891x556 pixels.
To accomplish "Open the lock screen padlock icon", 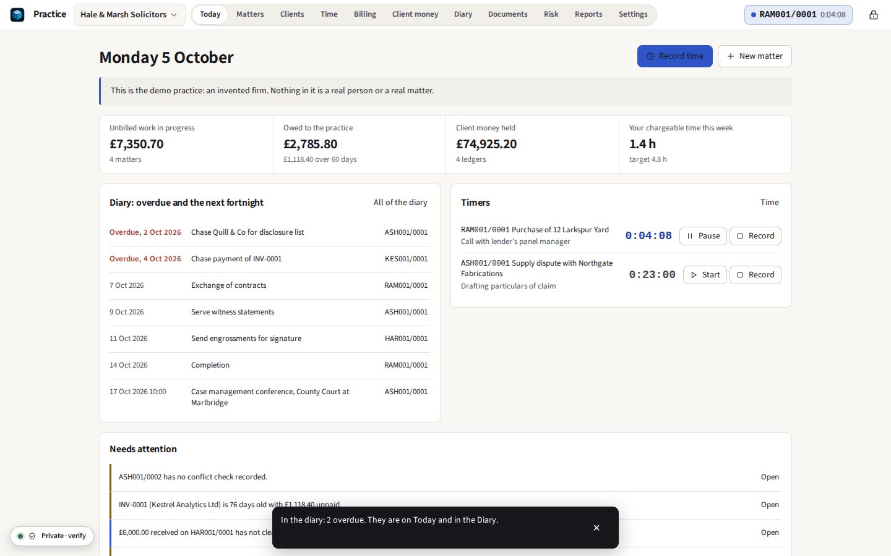I will 873,15.
